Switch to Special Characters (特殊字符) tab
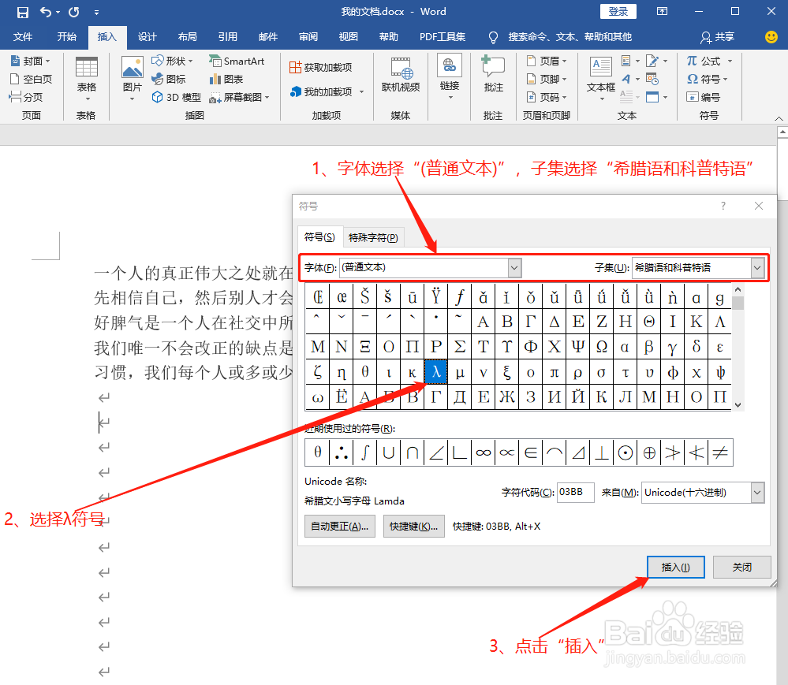Screen dimensions: 788x685 (373, 237)
